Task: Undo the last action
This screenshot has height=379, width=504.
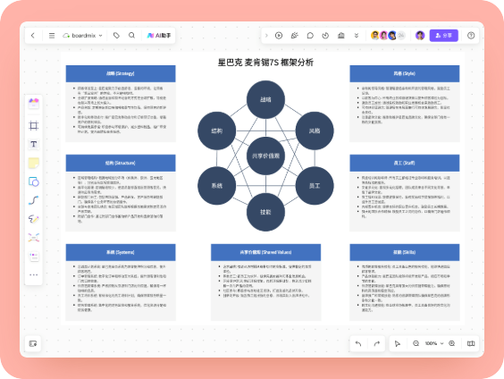Action: coord(358,343)
